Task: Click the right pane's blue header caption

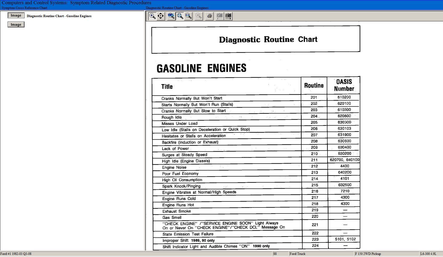Action: click(x=177, y=8)
